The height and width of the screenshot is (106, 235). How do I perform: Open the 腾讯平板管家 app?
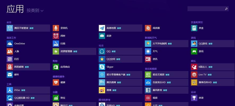28,28
